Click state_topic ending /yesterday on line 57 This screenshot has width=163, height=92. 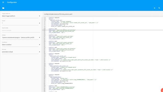click(x=62, y=87)
